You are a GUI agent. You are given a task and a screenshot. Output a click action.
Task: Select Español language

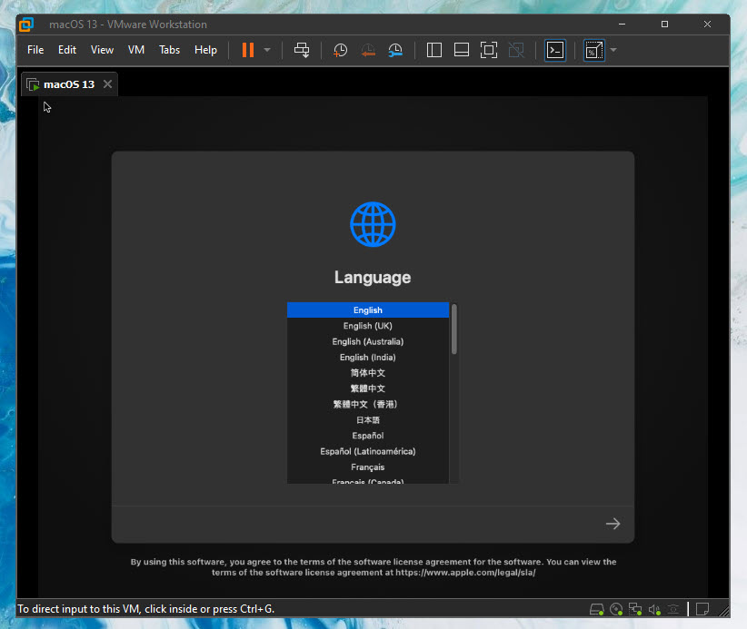tap(368, 436)
